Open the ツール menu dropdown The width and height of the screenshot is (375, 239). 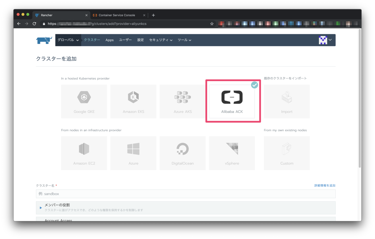tap(184, 40)
